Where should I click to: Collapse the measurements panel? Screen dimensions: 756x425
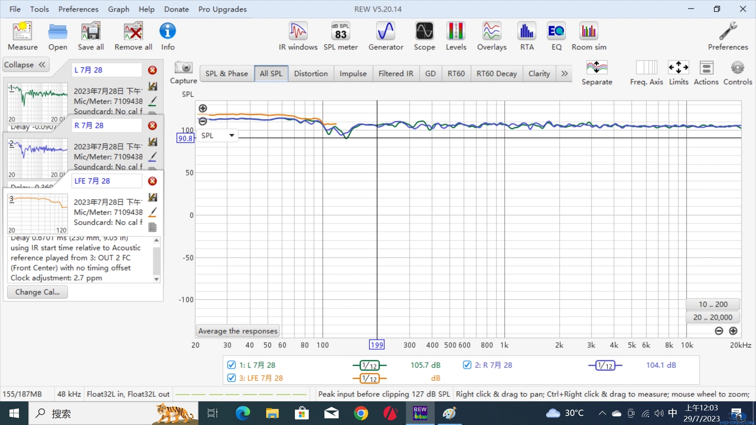(26, 65)
